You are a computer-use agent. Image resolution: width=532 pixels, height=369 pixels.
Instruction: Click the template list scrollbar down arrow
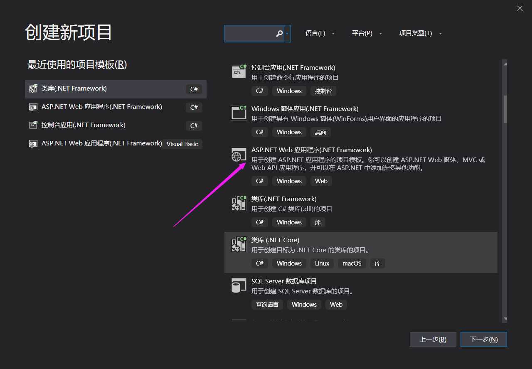(505, 319)
